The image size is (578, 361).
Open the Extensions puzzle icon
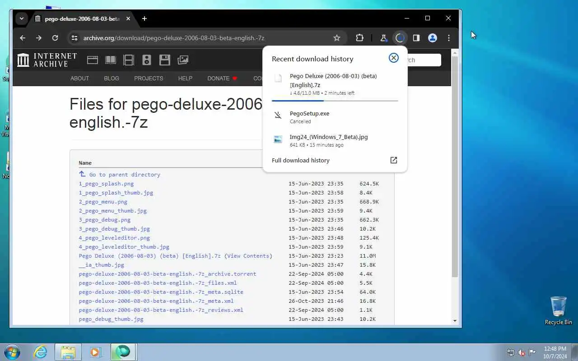(359, 38)
